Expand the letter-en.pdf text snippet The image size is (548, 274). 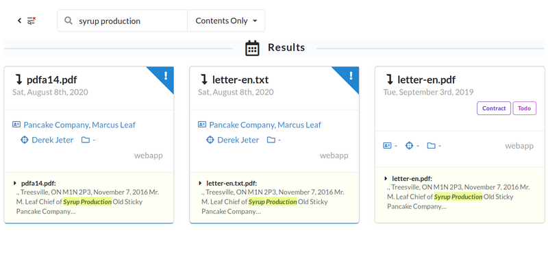tap(386, 179)
